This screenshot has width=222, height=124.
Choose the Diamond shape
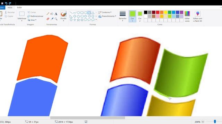coord(75,16)
